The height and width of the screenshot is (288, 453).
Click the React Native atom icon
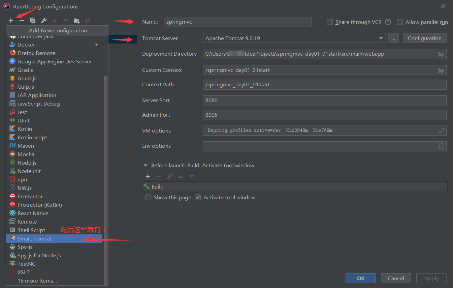[12, 213]
